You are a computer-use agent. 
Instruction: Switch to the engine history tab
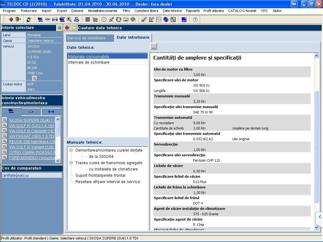click(31, 112)
